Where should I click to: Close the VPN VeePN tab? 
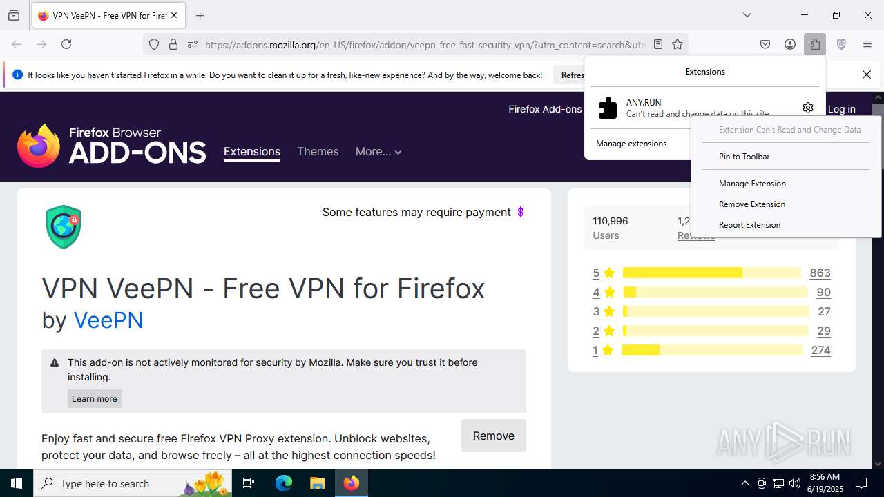coord(175,15)
